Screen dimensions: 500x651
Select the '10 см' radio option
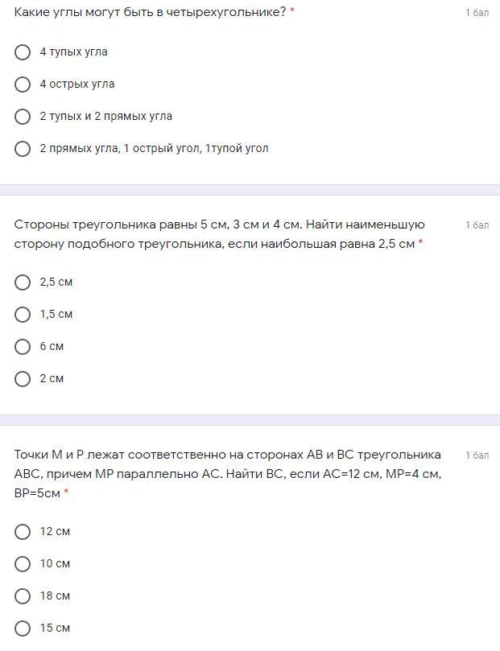coord(23,564)
